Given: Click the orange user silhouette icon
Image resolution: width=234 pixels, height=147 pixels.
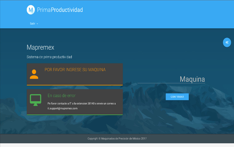Looking at the screenshot, I should [x=34, y=74].
